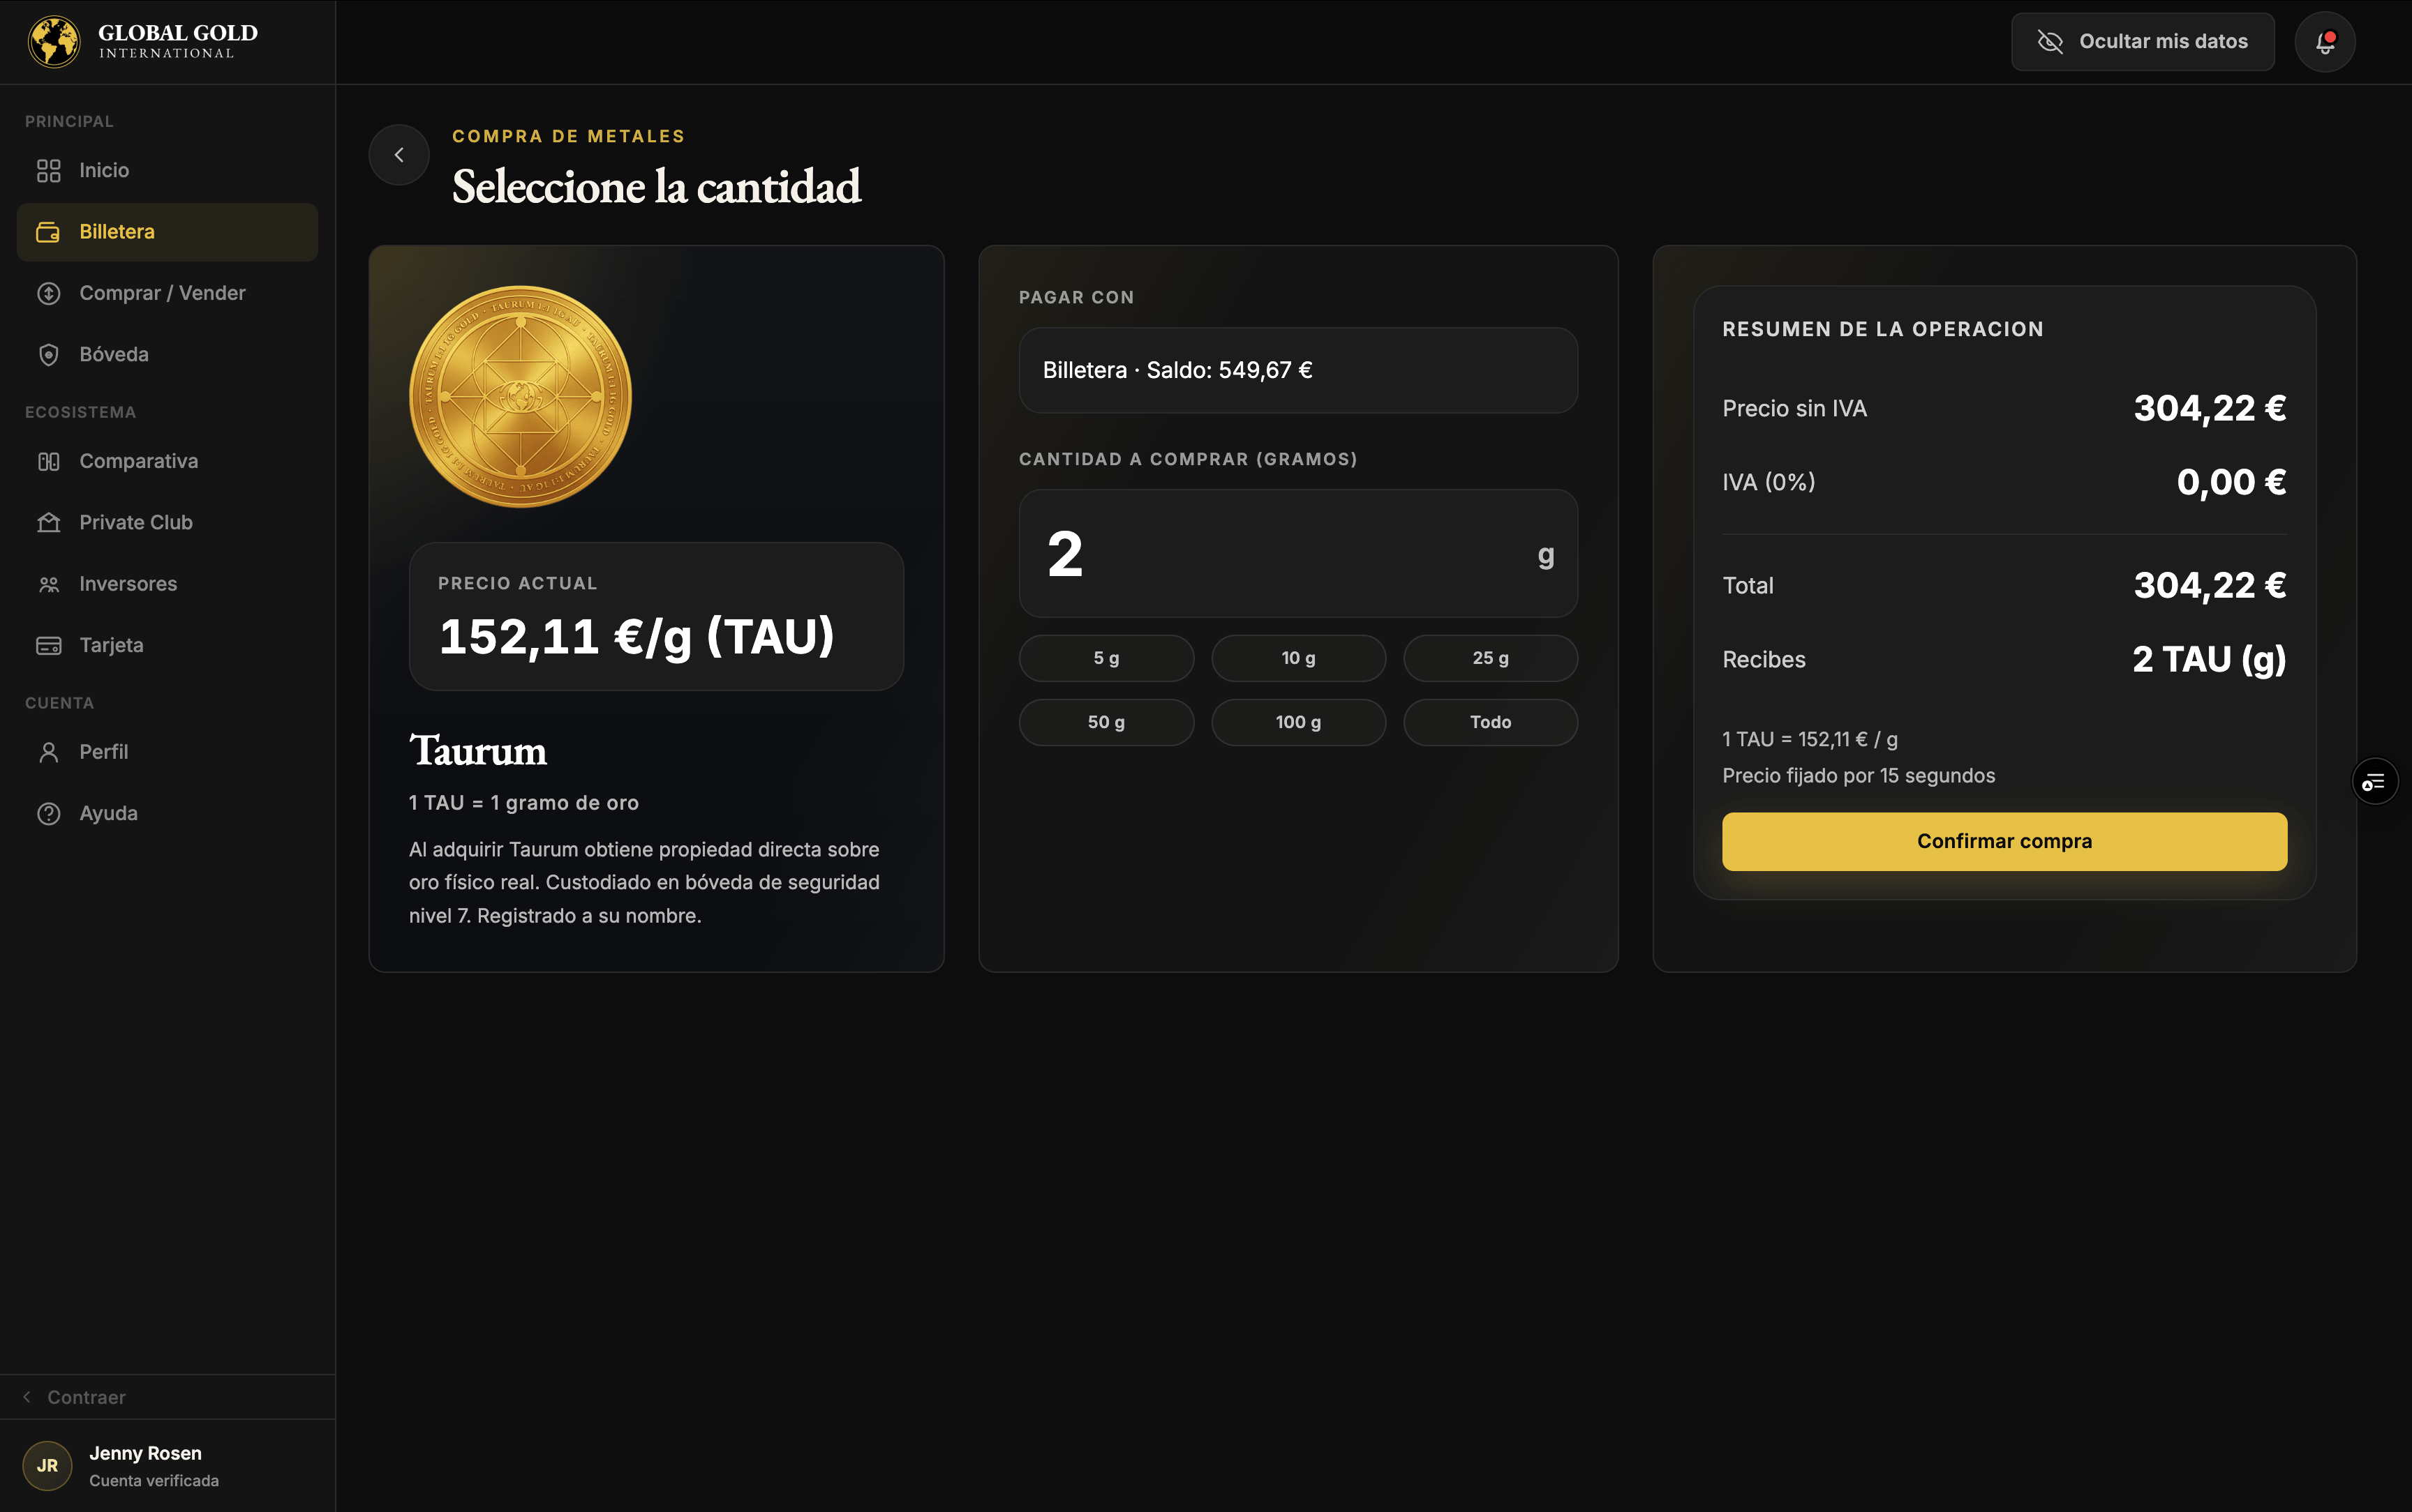Viewport: 2412px width, 1512px height.
Task: Click the Inversores people icon
Action: pos(49,584)
